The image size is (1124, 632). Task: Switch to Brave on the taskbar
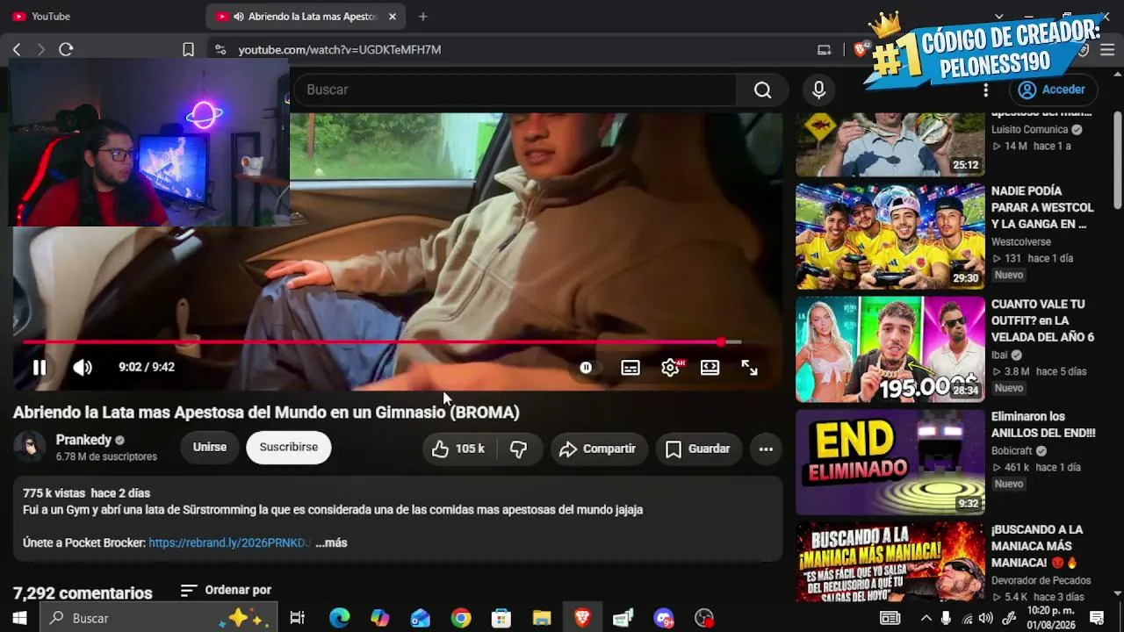pos(582,619)
